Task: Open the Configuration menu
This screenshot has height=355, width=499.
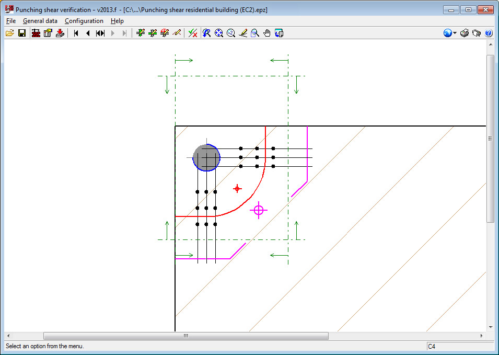Action: [84, 21]
